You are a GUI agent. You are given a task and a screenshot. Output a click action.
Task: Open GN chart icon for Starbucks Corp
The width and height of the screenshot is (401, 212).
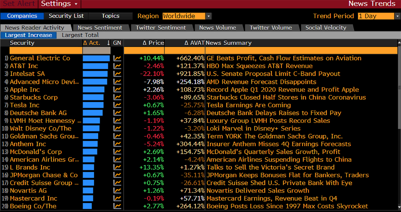click(x=117, y=97)
